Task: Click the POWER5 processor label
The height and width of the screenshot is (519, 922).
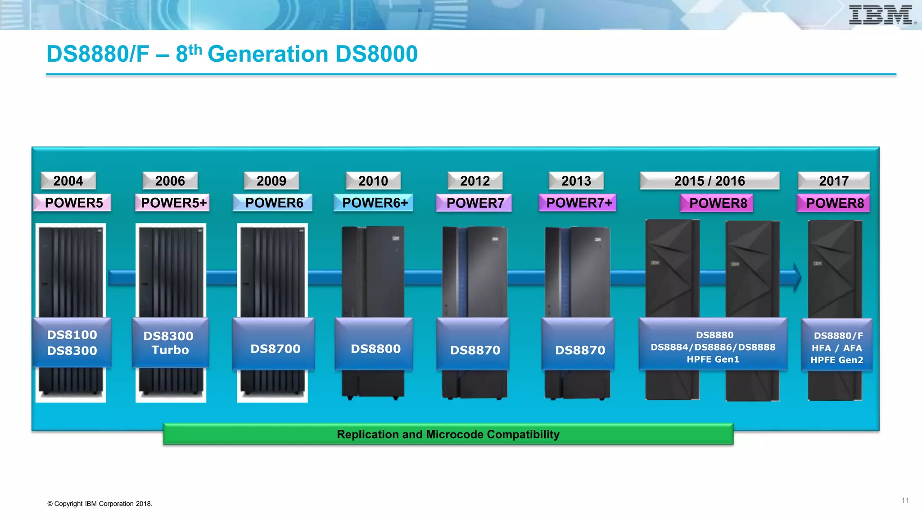Action: [x=72, y=203]
